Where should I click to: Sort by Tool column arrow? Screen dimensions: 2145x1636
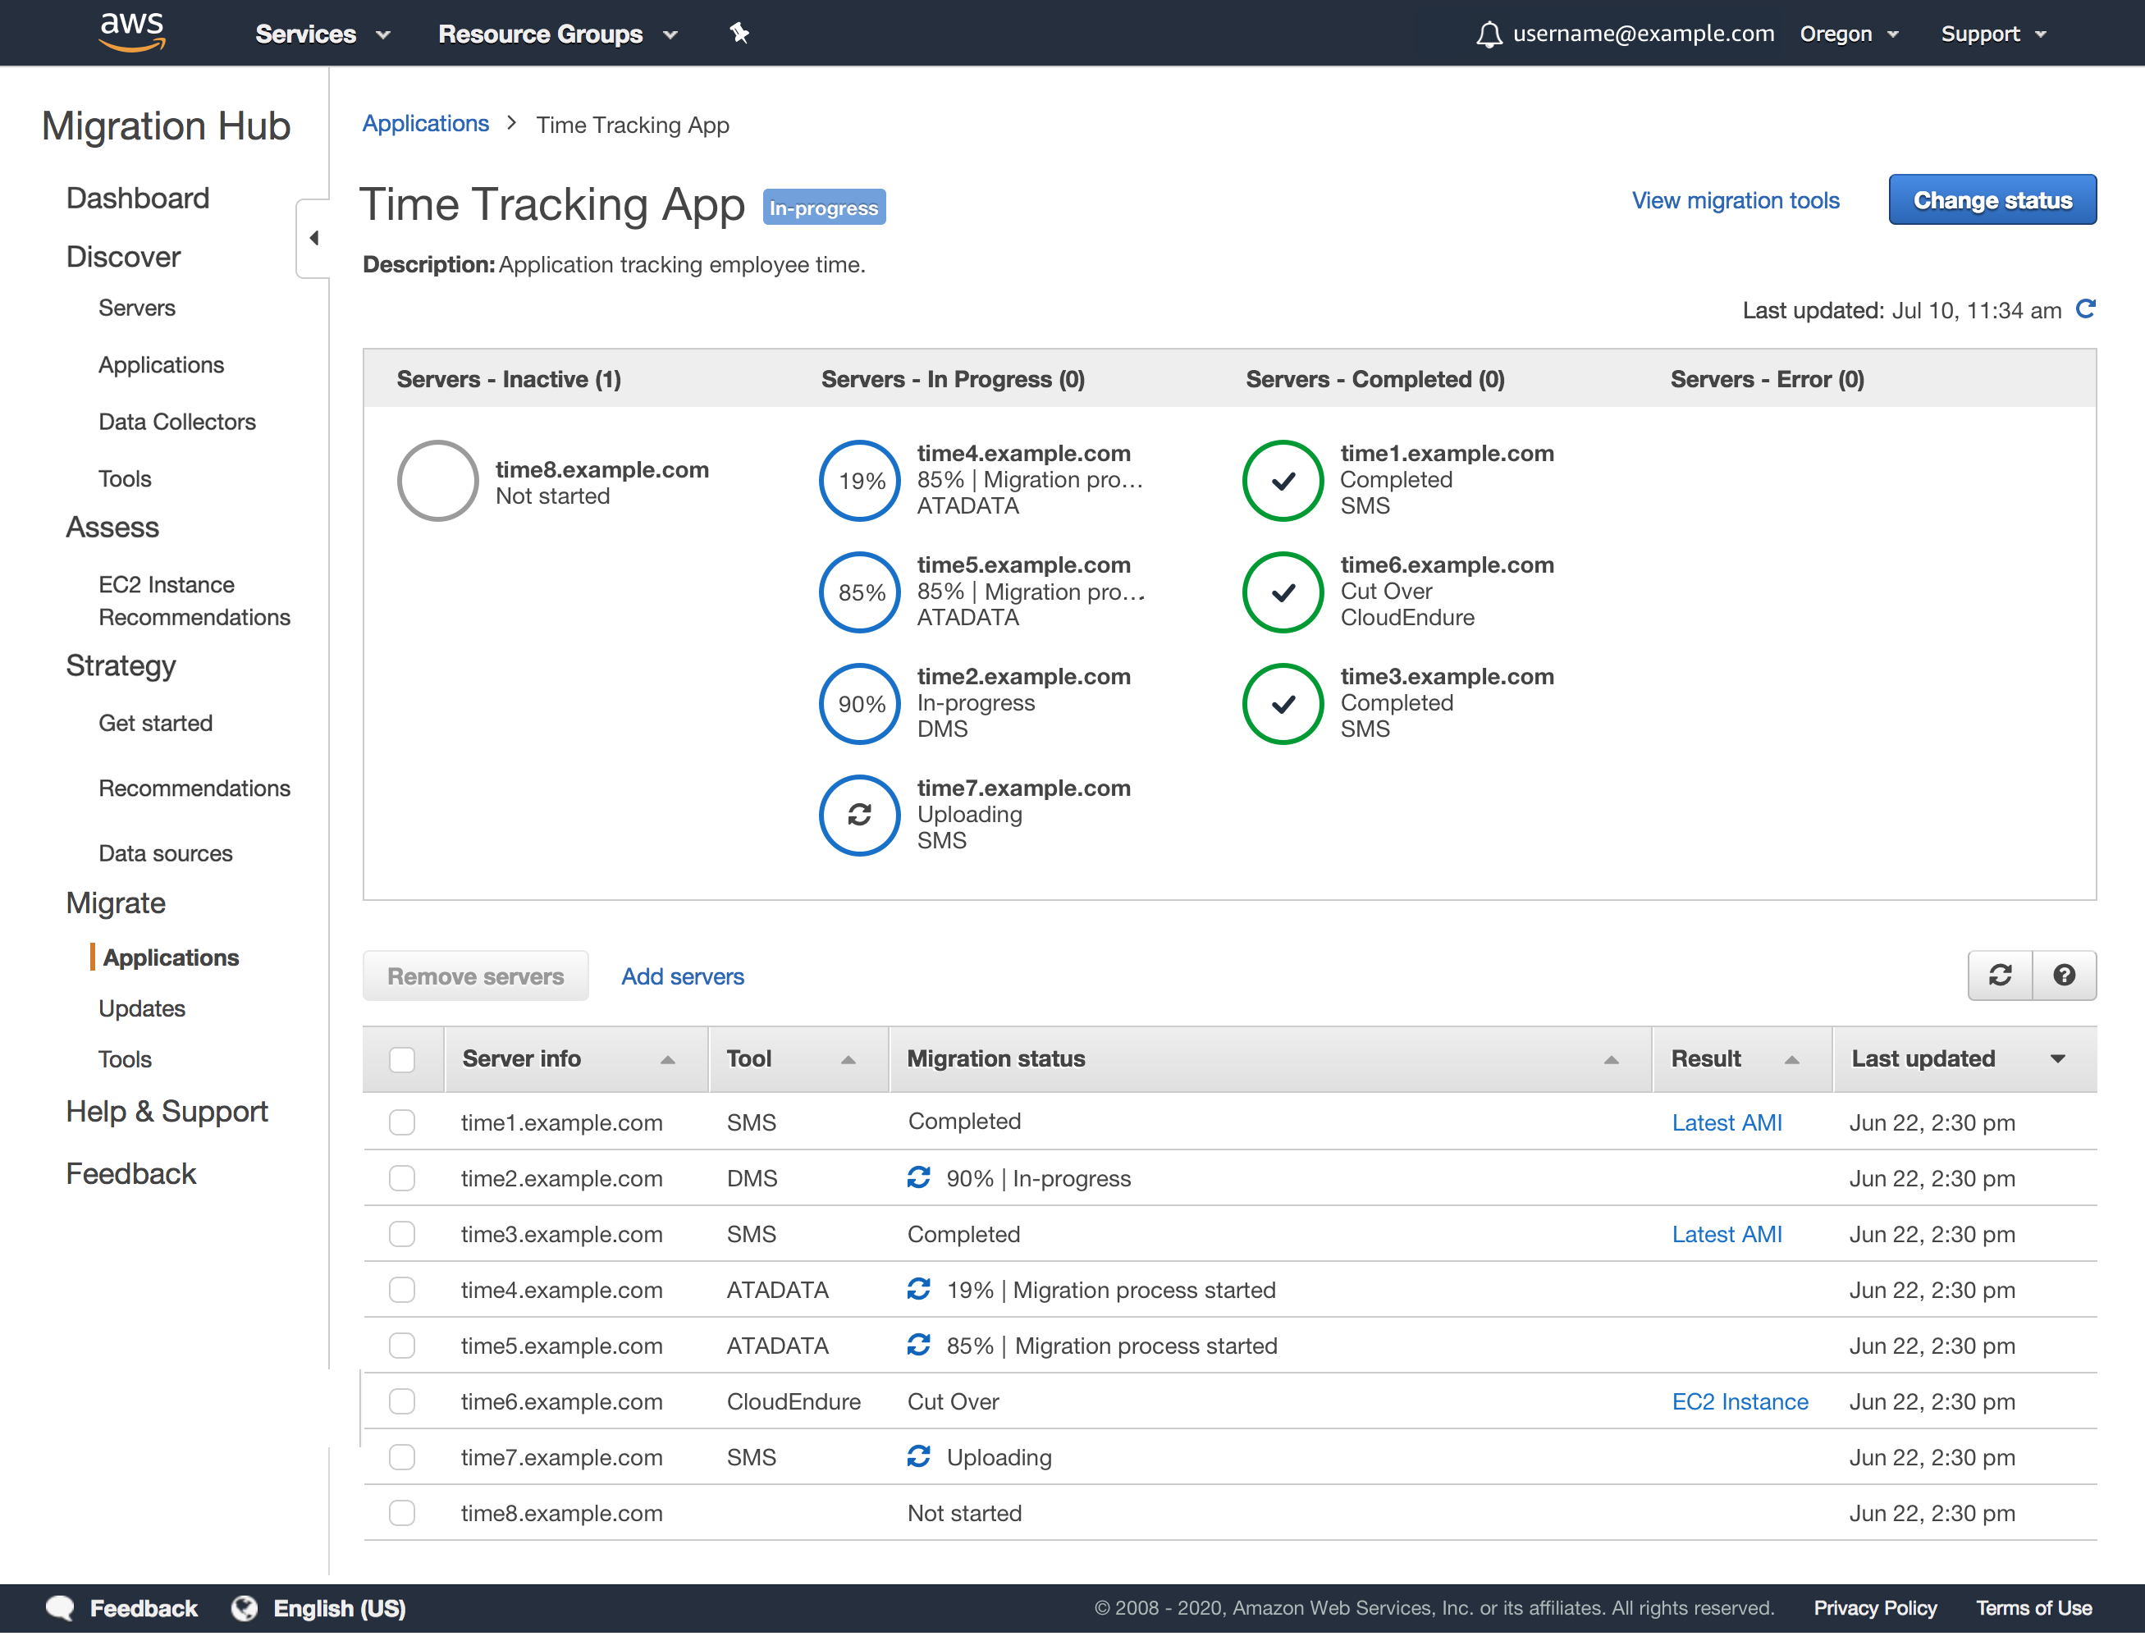(848, 1059)
